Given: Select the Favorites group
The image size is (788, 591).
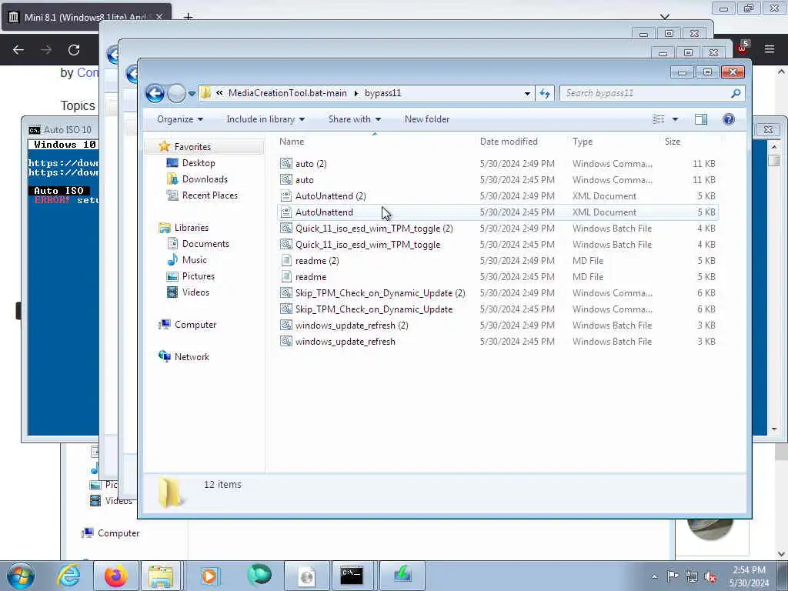Looking at the screenshot, I should (192, 147).
